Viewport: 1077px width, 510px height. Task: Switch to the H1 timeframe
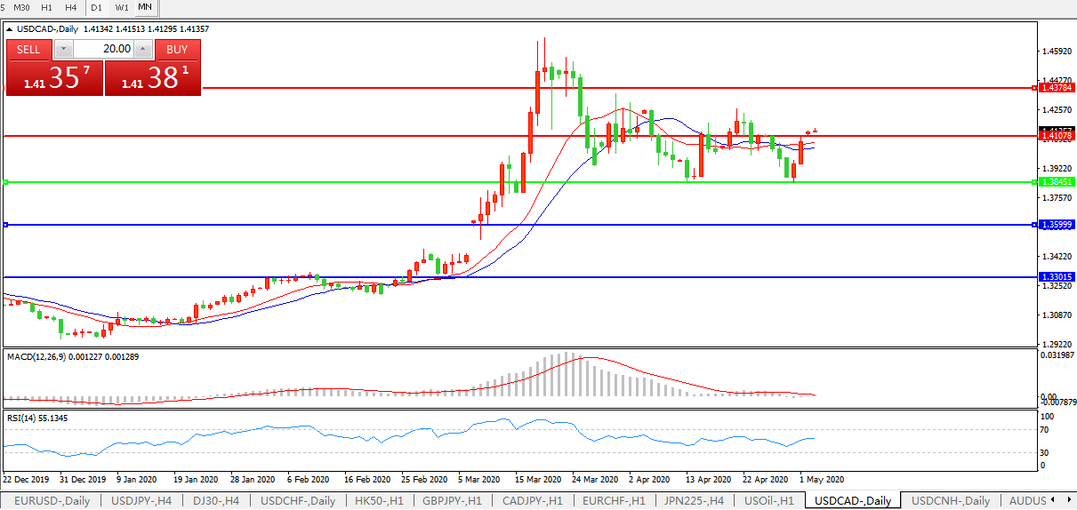47,8
